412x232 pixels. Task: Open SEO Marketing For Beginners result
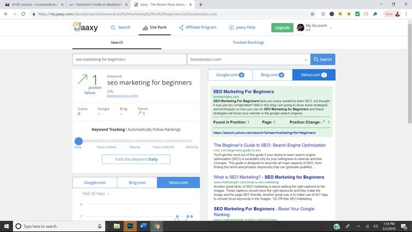point(243,92)
